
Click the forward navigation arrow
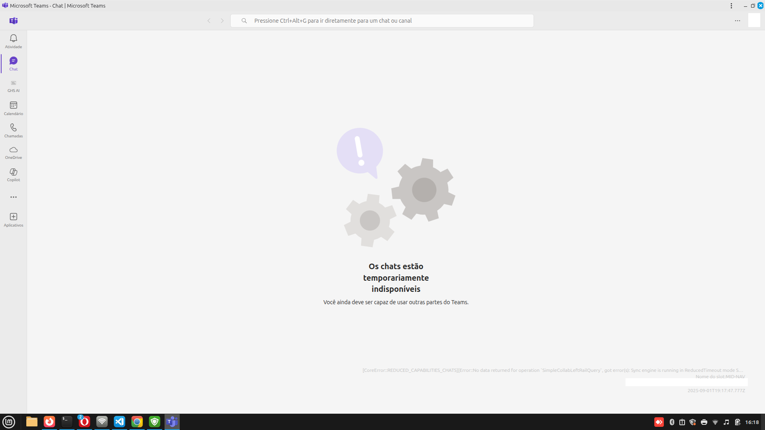coord(222,21)
